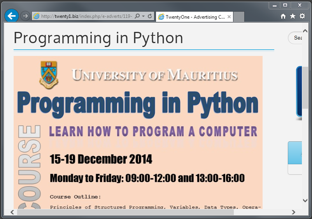Click the address bar URL field
Screen dimensions: 312x219
(86, 16)
